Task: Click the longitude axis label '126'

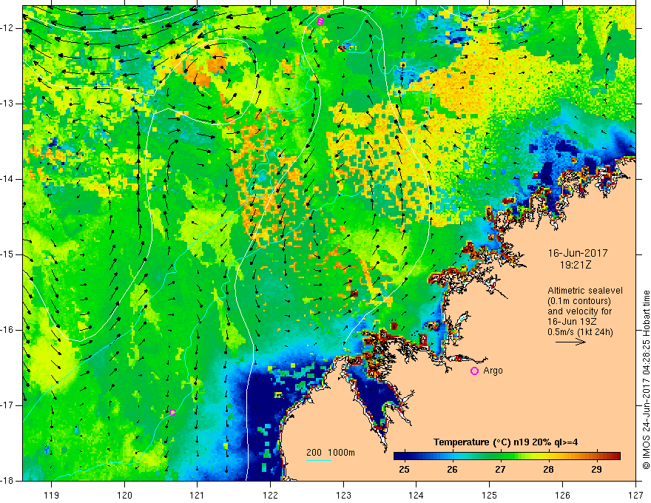Action: (562, 495)
